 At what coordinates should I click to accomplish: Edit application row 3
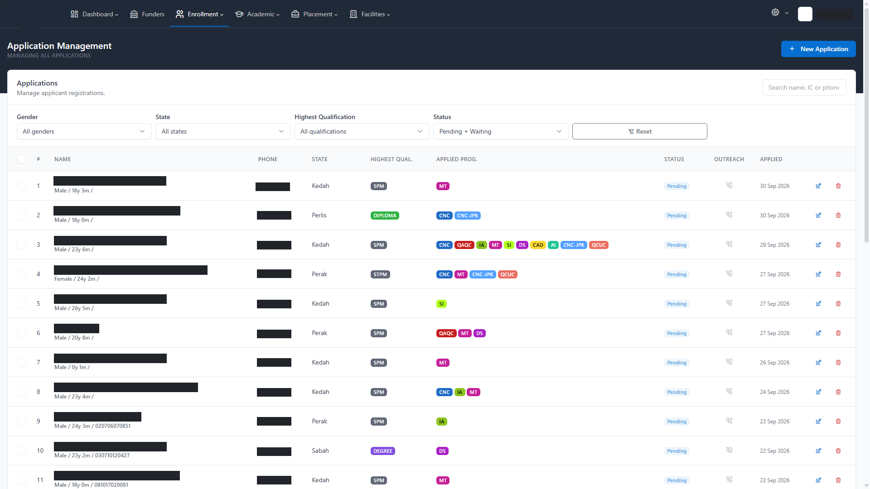click(x=818, y=245)
